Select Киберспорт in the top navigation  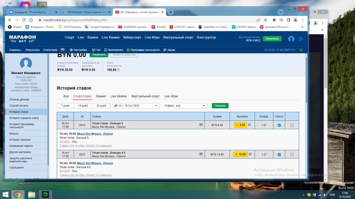pos(132,38)
